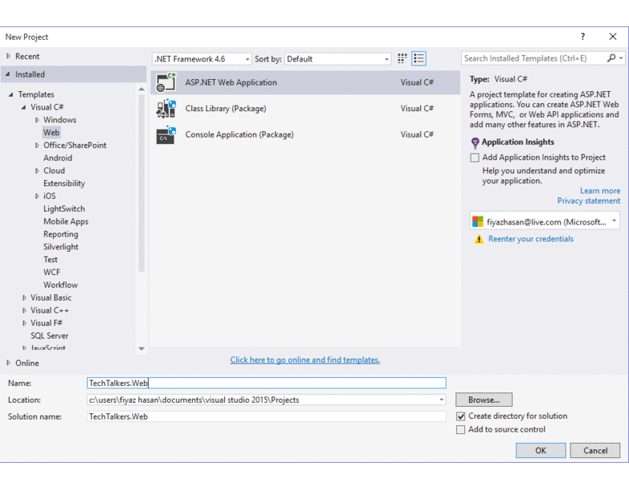
Task: Collapse the Visual C# tree node
Action: (24, 107)
